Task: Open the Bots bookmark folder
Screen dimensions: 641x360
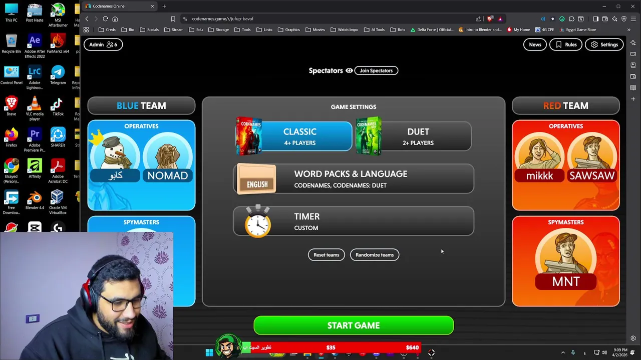Action: click(x=397, y=29)
